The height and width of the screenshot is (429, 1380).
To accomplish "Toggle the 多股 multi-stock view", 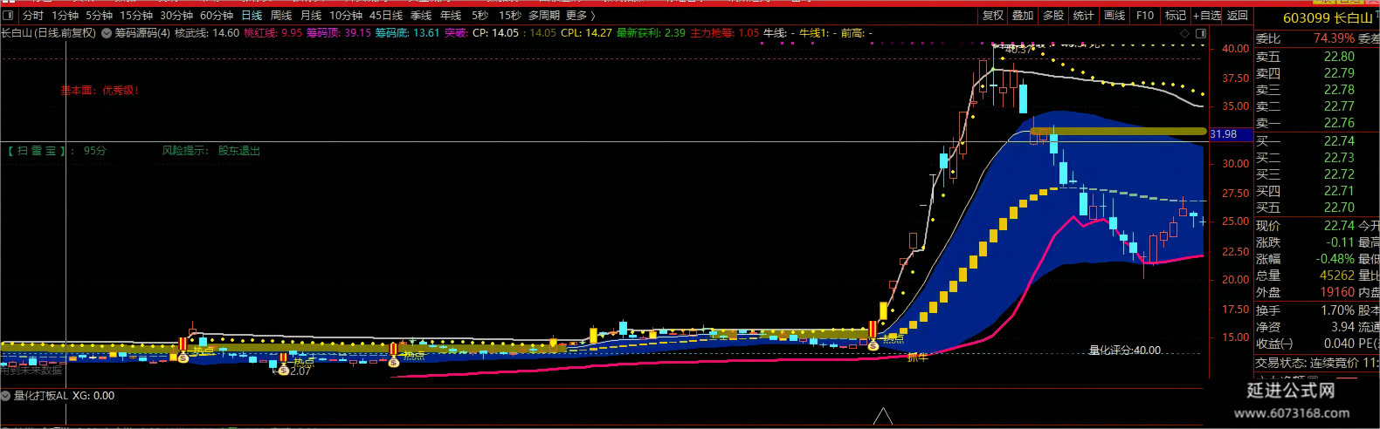I will (x=1053, y=16).
